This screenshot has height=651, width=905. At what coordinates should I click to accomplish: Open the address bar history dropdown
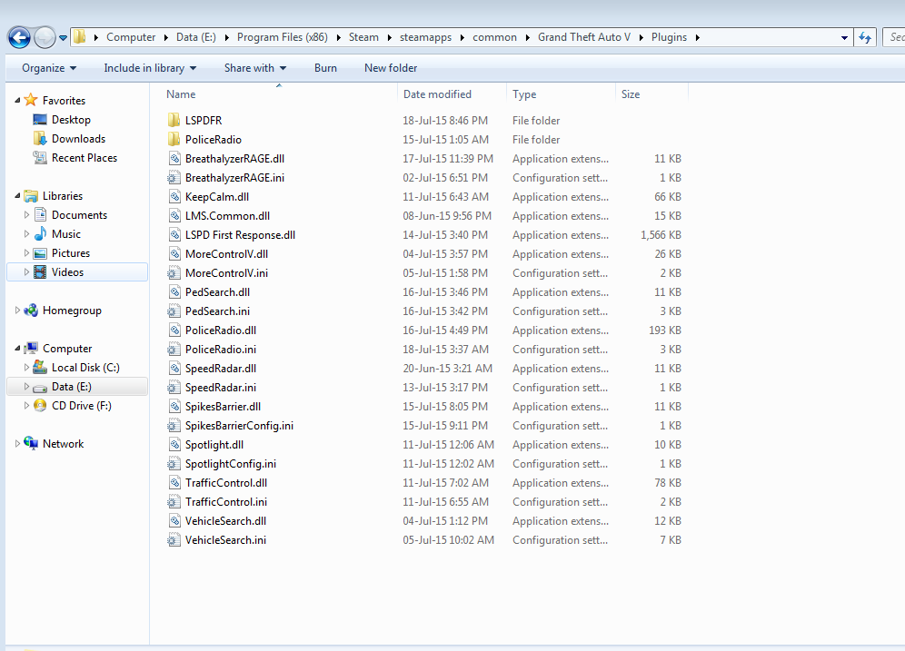(844, 37)
